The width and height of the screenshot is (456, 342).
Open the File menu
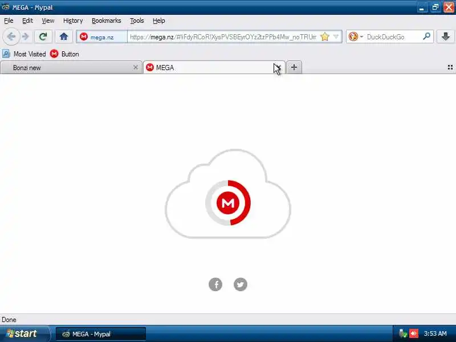click(9, 21)
